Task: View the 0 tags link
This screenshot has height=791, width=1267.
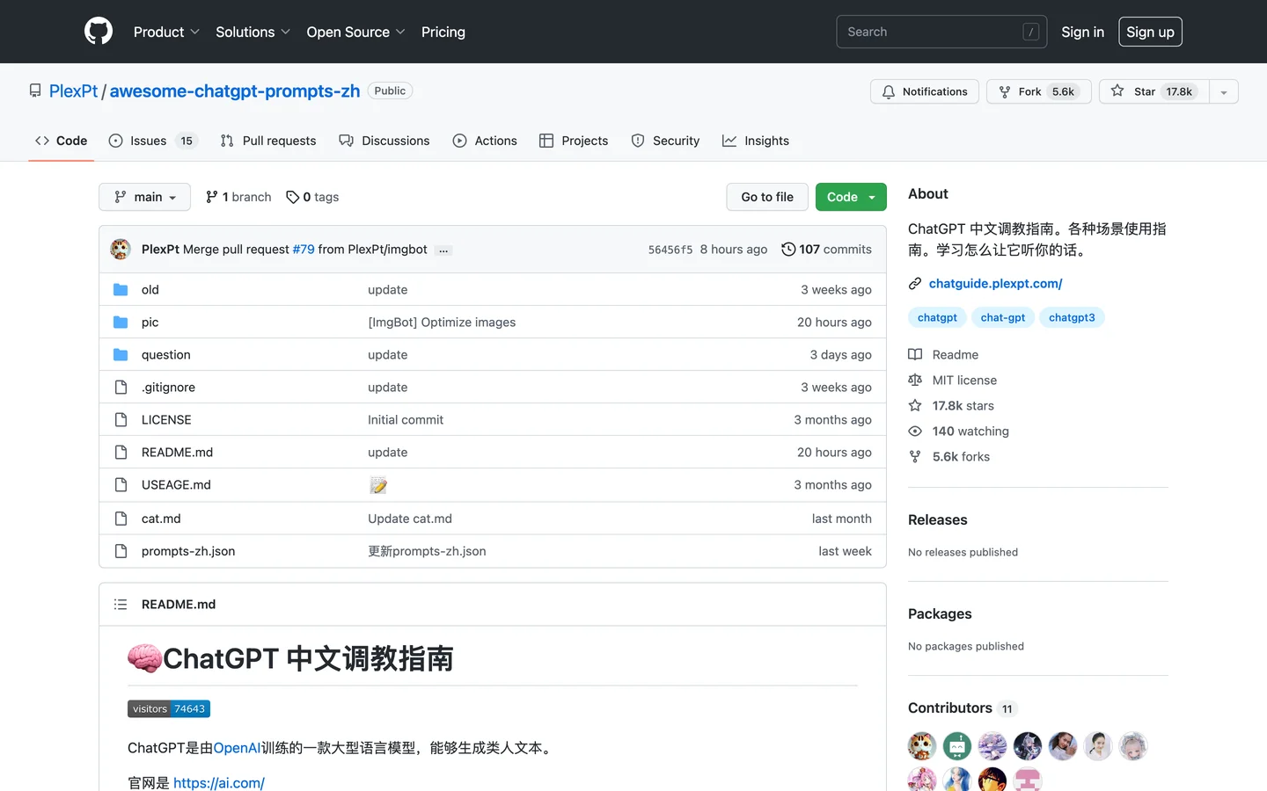Action: tap(312, 197)
